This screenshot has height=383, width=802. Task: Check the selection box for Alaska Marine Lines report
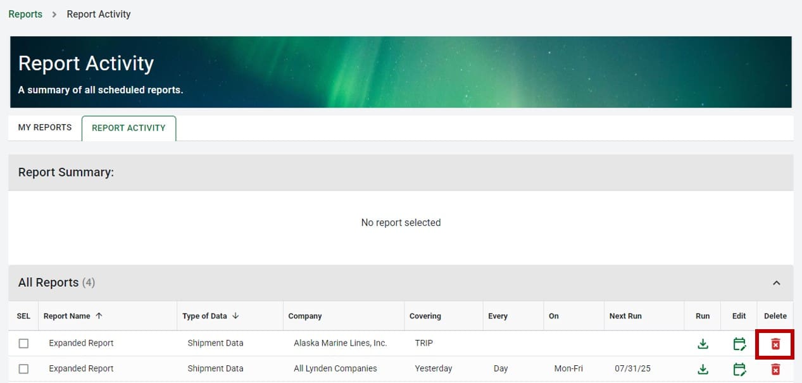coord(23,343)
